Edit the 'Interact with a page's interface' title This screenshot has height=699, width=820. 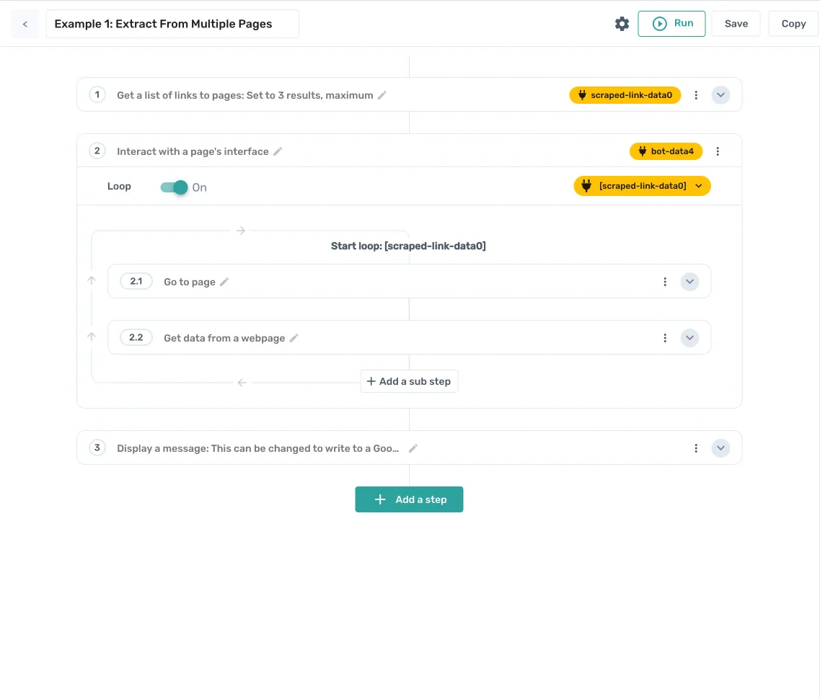click(x=278, y=151)
